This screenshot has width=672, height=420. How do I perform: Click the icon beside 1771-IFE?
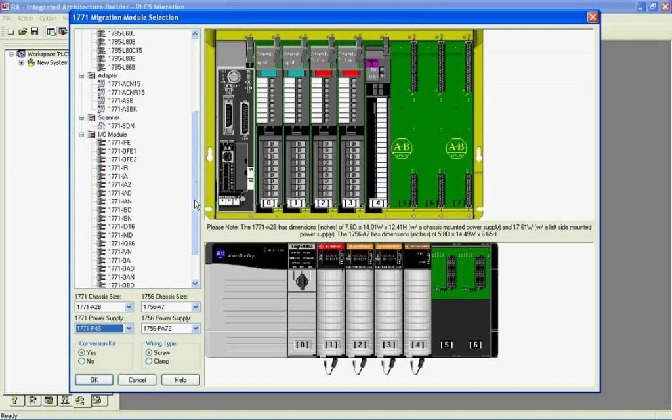click(102, 142)
